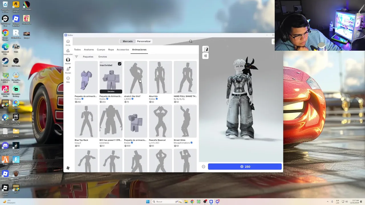The image size is (365, 205).
Task: Show hidden system tray icons
Action: 327,202
